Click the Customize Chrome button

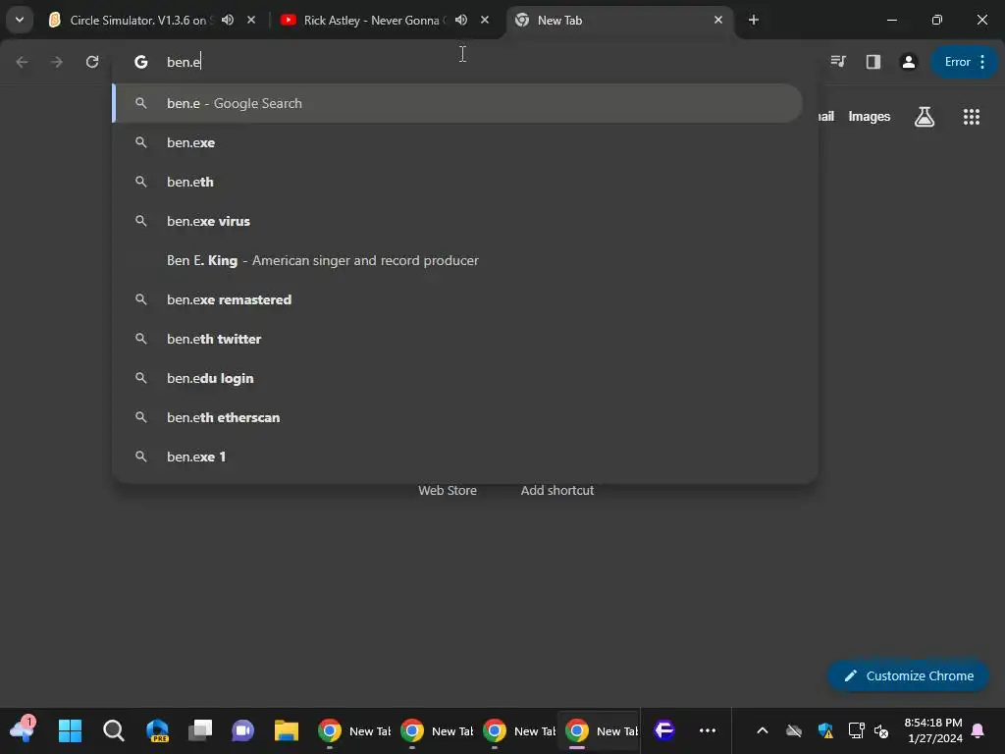click(x=908, y=675)
